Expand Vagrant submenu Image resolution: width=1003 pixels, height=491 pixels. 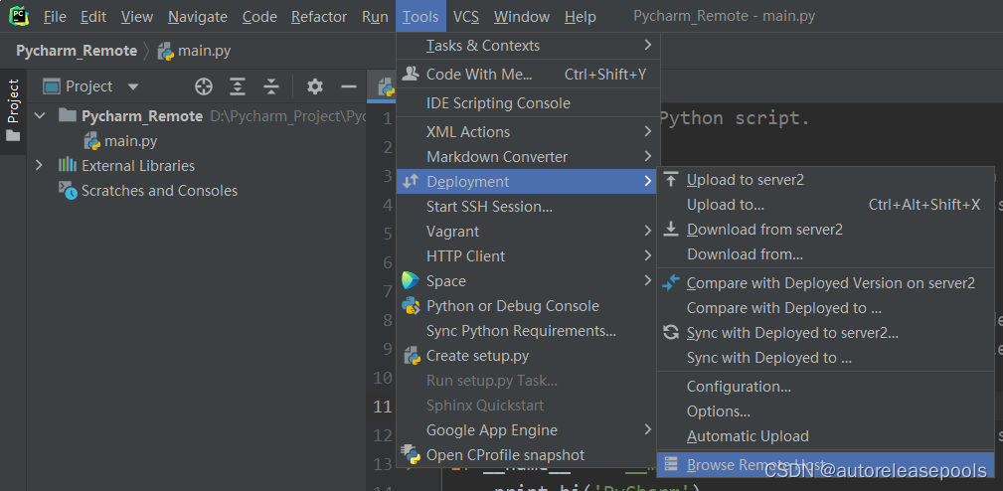click(x=647, y=231)
